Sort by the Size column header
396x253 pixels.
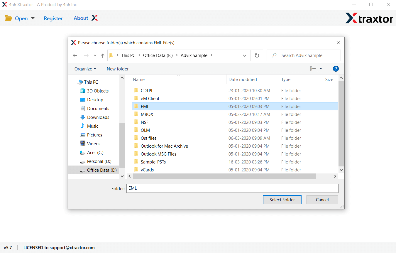pos(329,80)
